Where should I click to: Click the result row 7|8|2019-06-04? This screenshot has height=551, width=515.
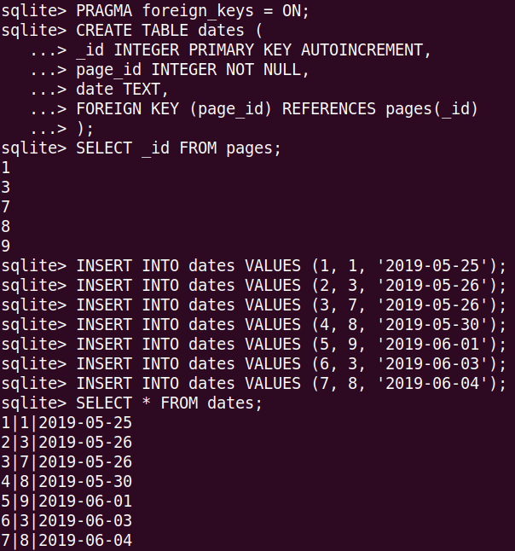[67, 540]
